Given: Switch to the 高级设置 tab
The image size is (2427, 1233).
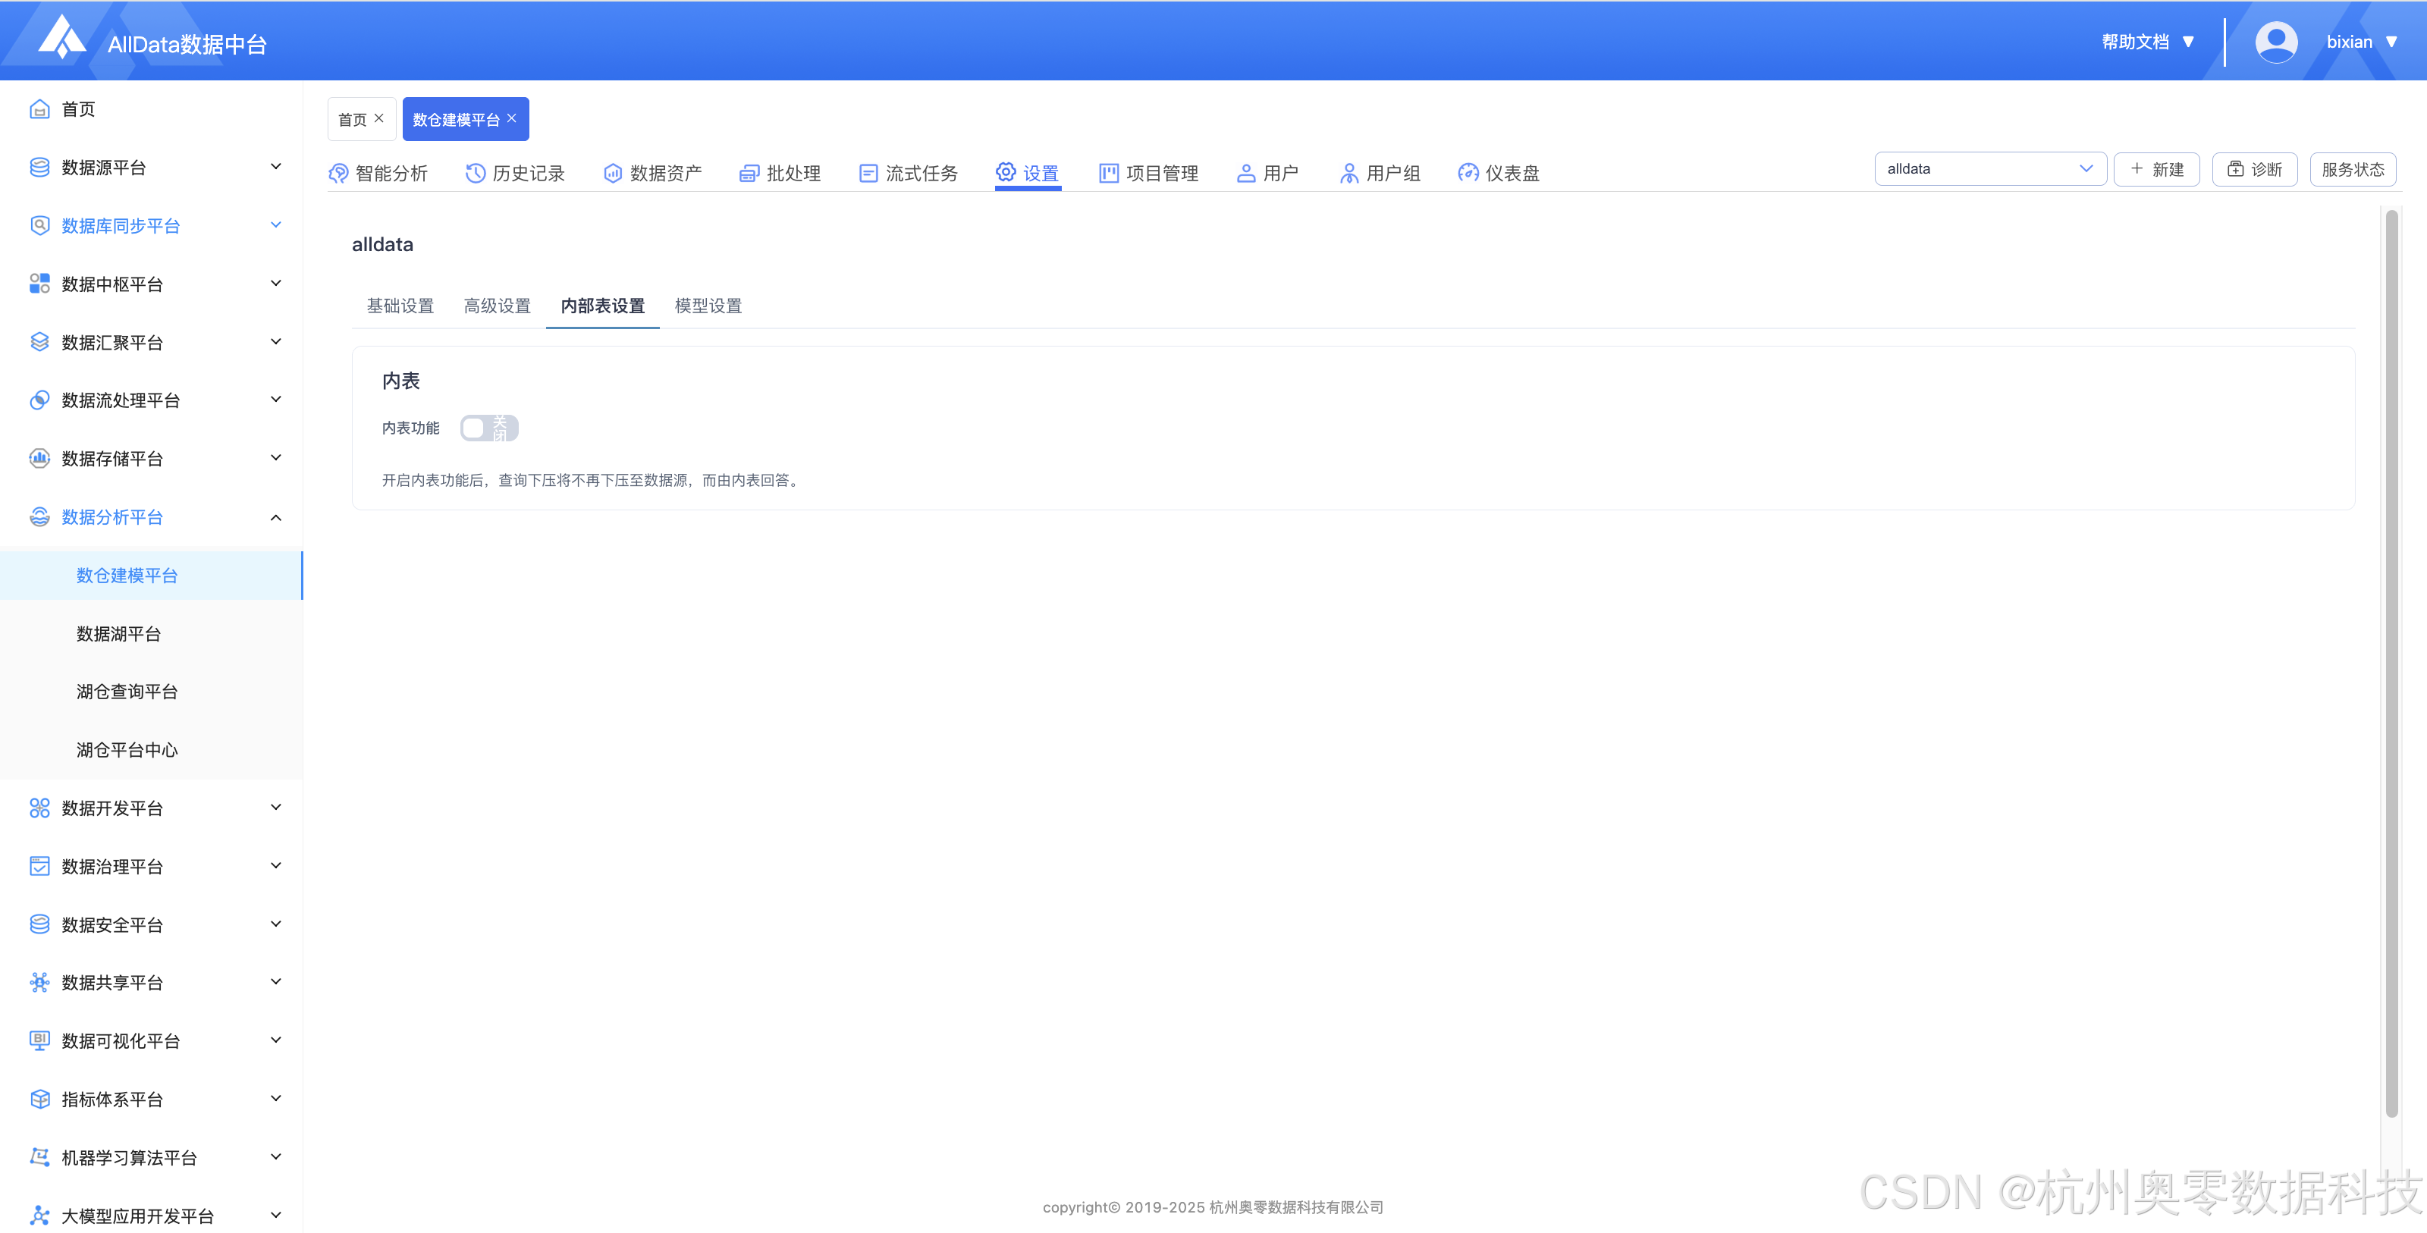Looking at the screenshot, I should [x=498, y=306].
